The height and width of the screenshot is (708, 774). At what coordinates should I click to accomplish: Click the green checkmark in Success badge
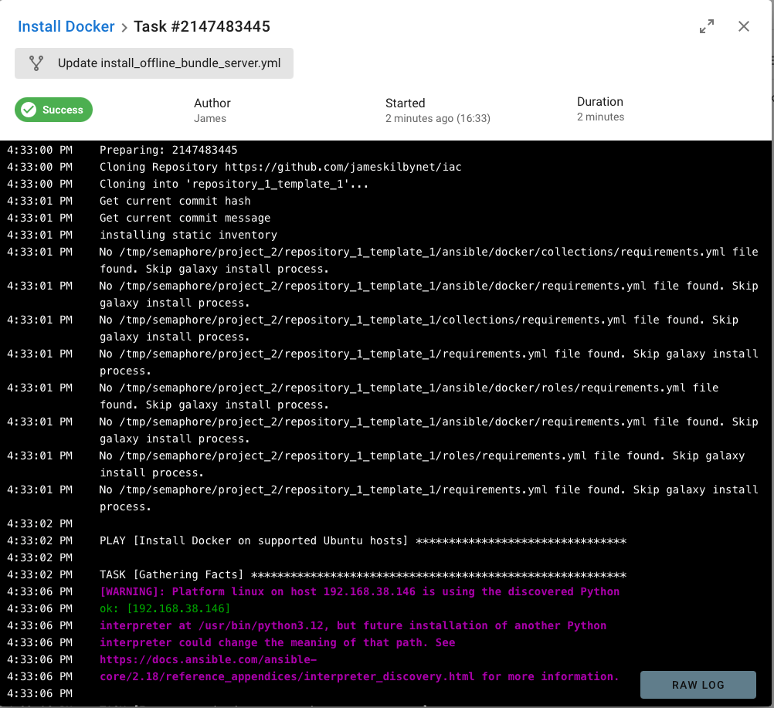[x=29, y=110]
